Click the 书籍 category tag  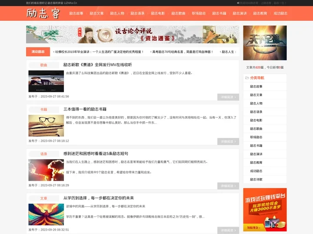(44, 110)
